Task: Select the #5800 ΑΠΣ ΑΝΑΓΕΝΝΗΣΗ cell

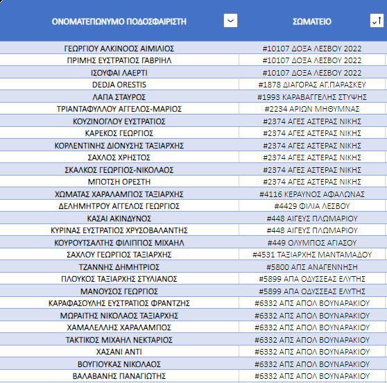Action: [312, 267]
